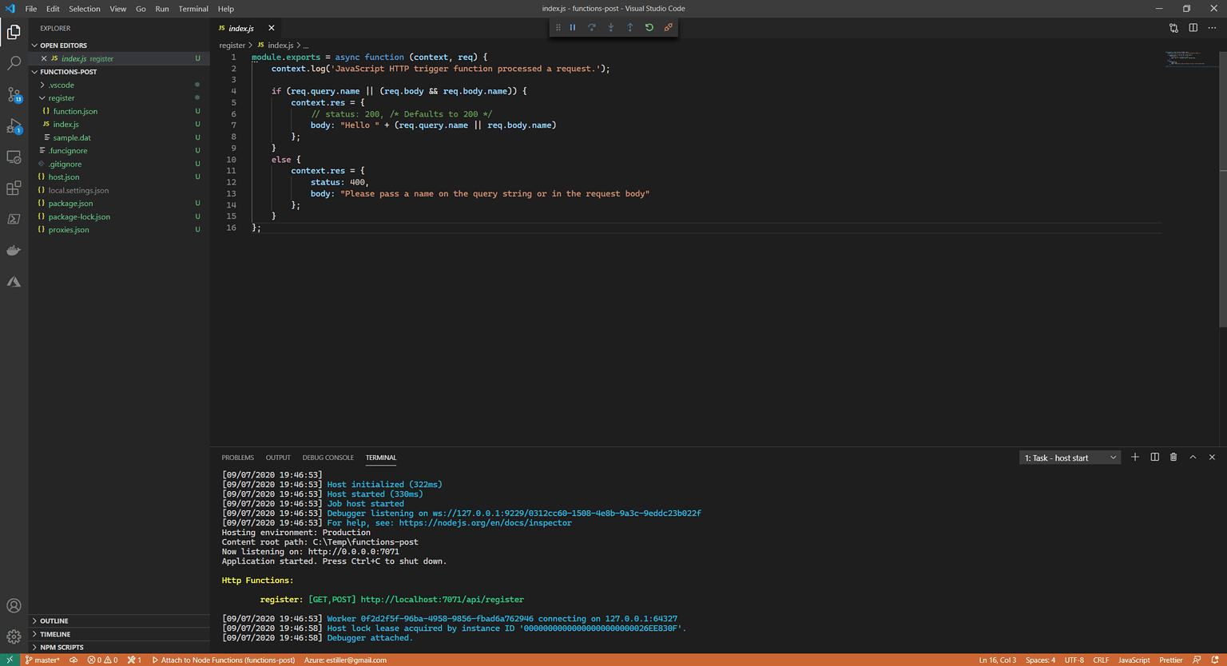Toggle the split editor layout
This screenshot has height=666, width=1227.
1193,27
